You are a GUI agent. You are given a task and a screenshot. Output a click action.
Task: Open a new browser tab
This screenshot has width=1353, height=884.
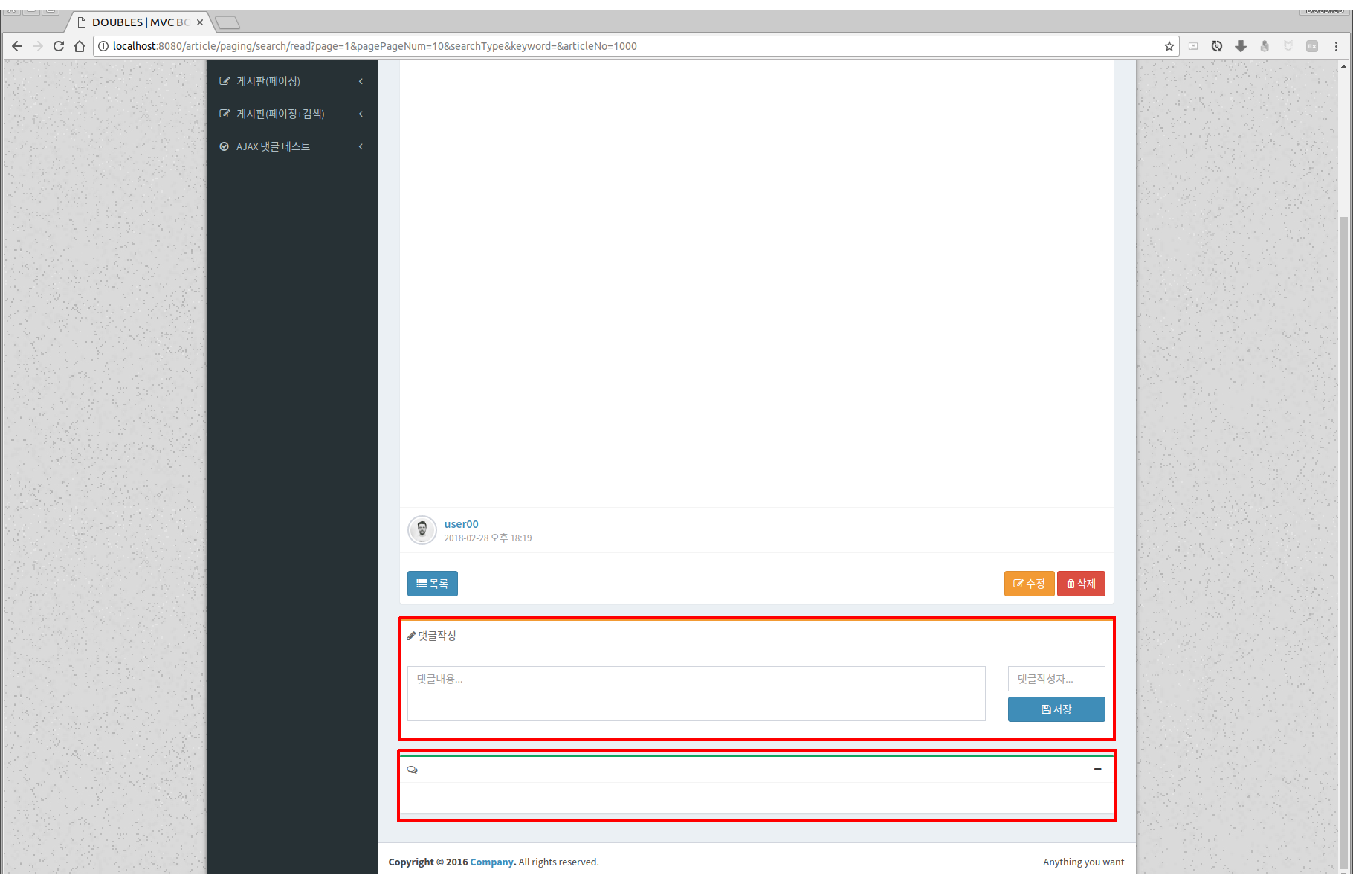[227, 22]
